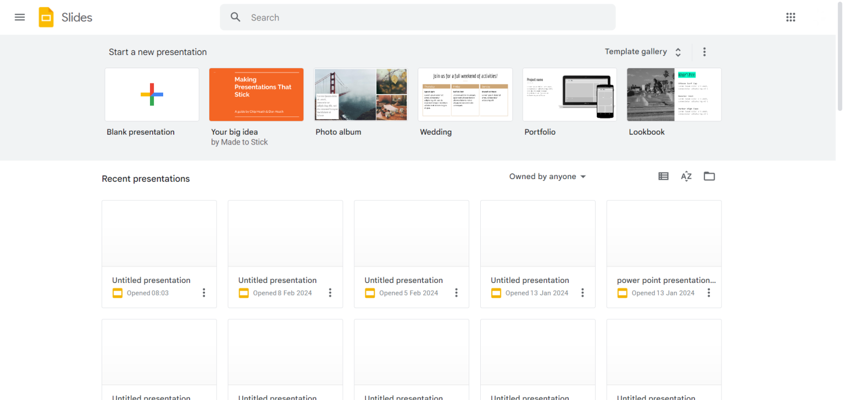Click Slides file icon in power point presentation card
The width and height of the screenshot is (844, 400).
[x=623, y=293]
